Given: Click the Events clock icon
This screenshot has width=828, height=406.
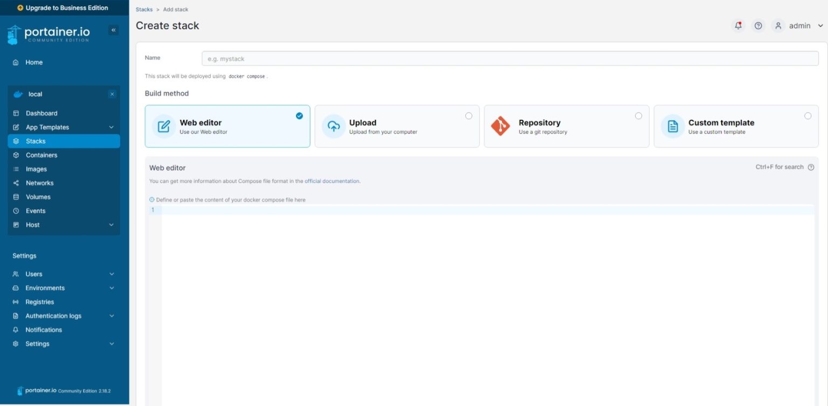Looking at the screenshot, I should 16,211.
